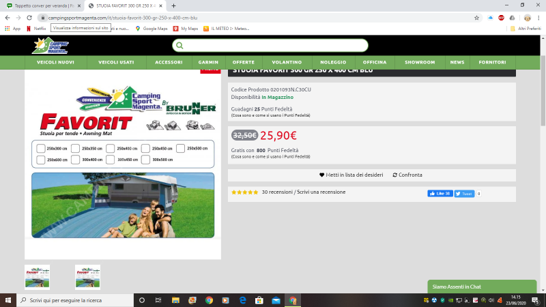This screenshot has height=307, width=546.
Task: Click Confronta to compare the product
Action: pos(407,175)
